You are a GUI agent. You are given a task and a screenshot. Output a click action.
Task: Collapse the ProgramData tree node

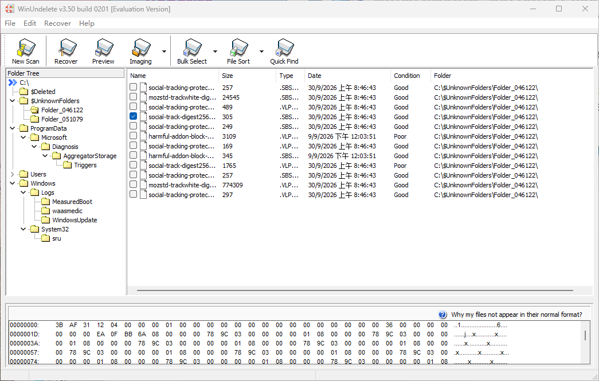[x=13, y=128]
